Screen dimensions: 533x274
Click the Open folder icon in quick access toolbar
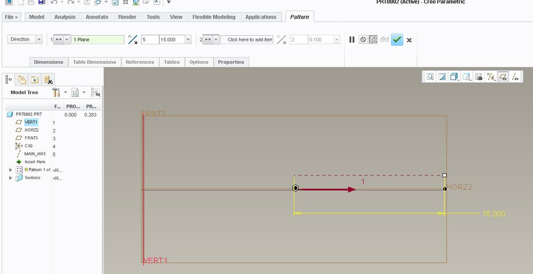point(31,2)
